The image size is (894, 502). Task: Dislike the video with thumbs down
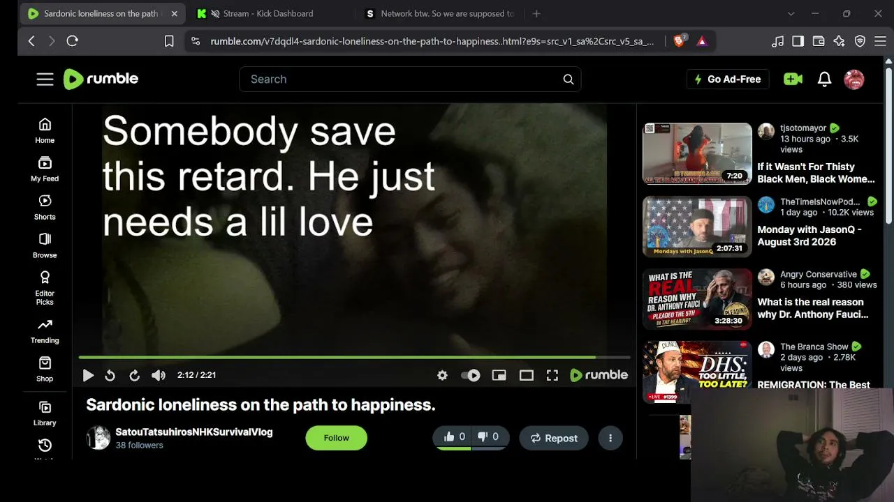click(489, 437)
